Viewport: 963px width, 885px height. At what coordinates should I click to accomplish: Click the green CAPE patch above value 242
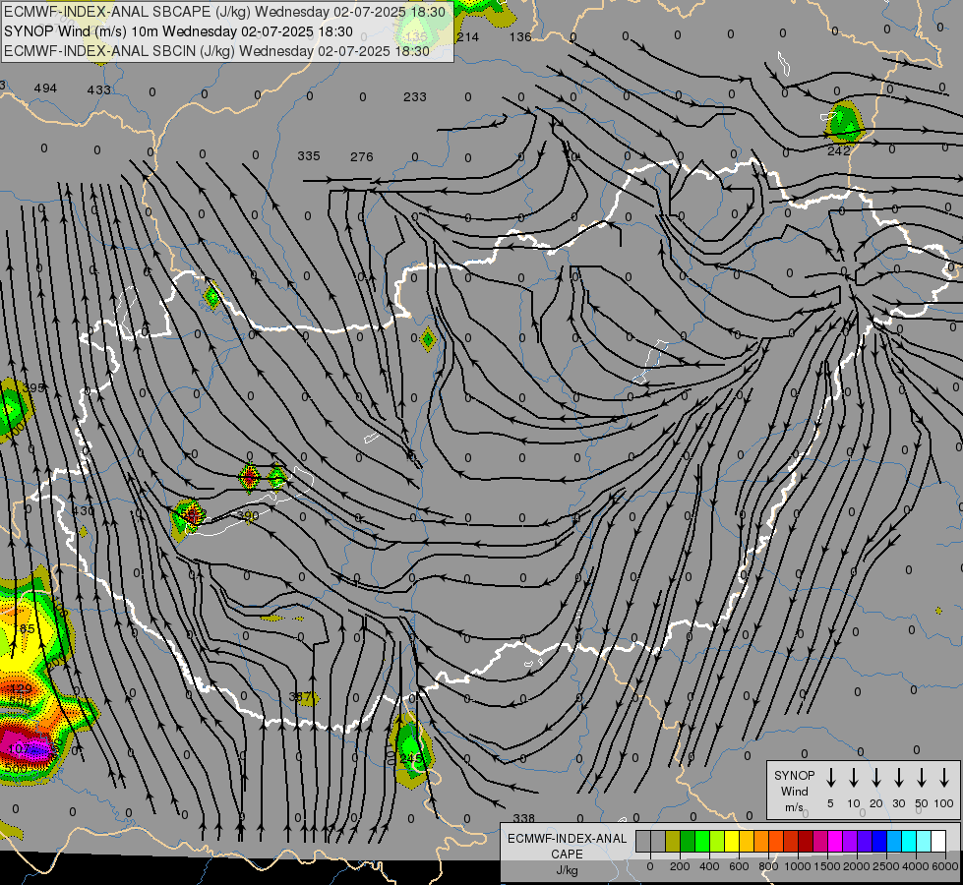(844, 122)
